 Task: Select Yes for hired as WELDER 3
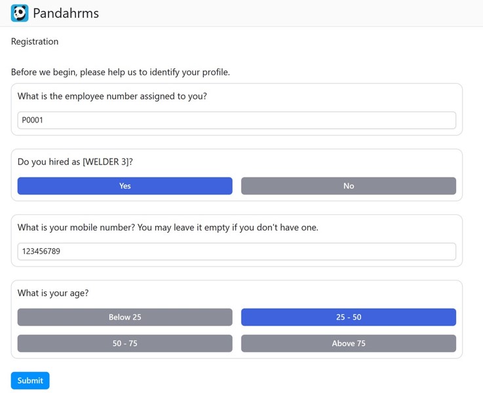pyautogui.click(x=125, y=186)
